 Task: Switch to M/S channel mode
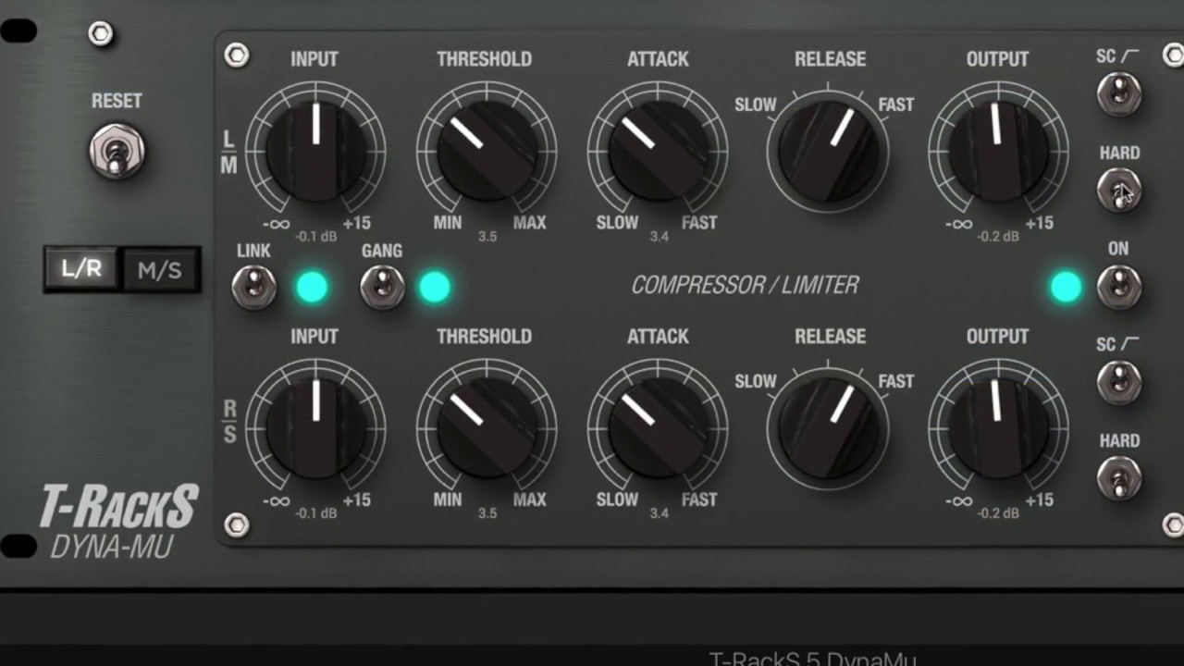(x=160, y=270)
